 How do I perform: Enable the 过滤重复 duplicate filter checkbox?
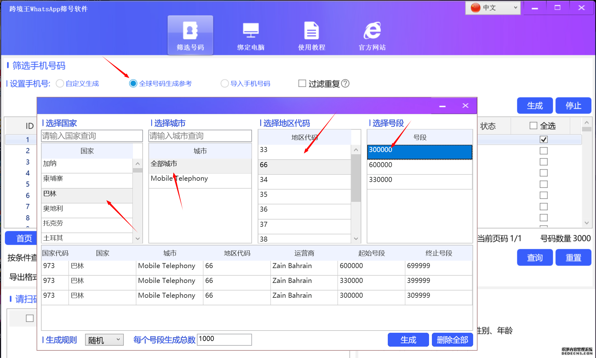click(x=302, y=83)
